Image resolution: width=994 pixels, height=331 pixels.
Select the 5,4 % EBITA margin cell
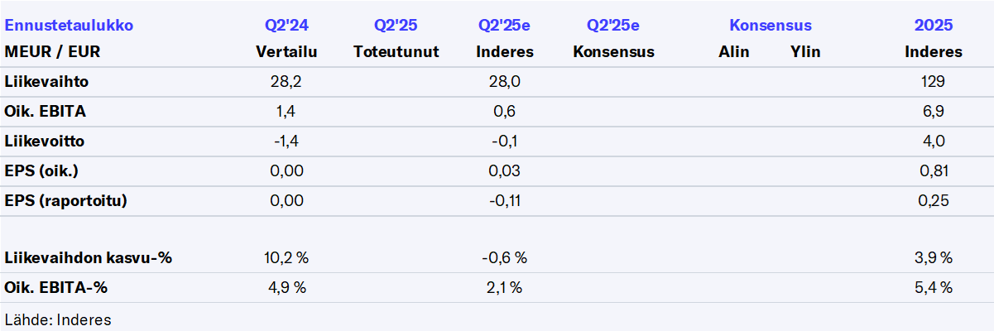tap(933, 288)
